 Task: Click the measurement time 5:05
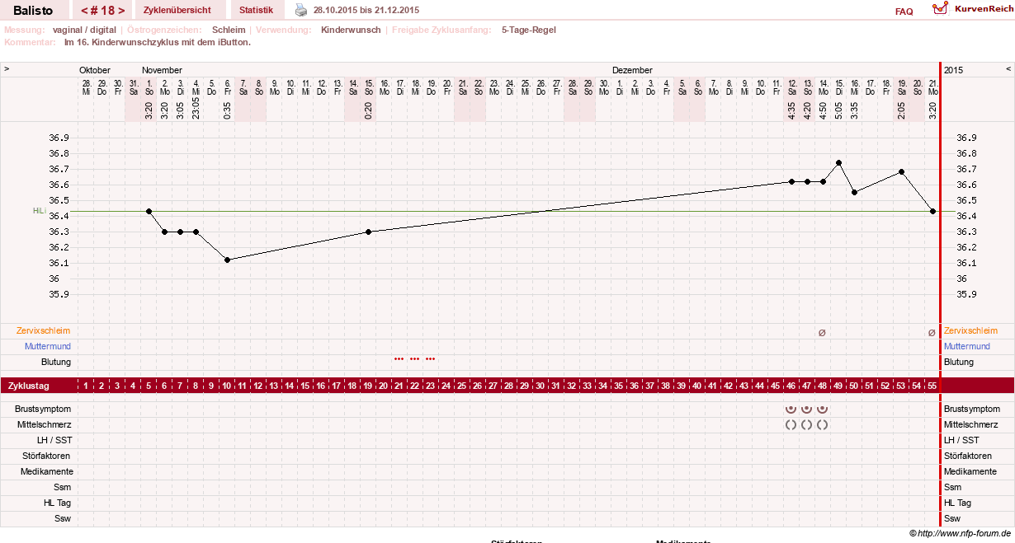pyautogui.click(x=838, y=110)
